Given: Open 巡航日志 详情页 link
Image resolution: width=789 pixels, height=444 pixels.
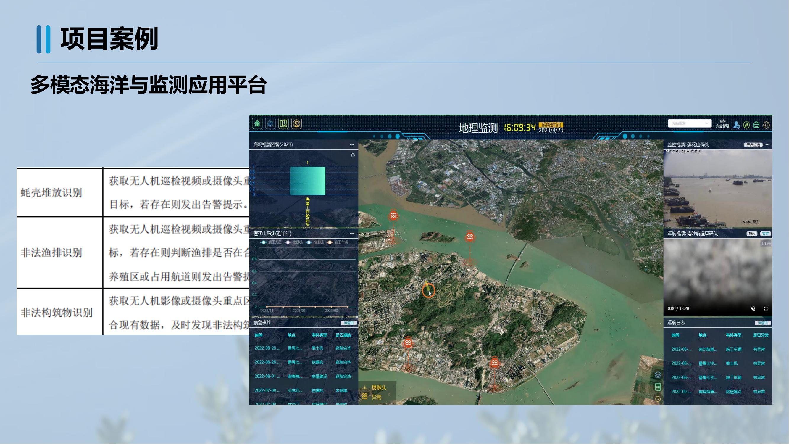Looking at the screenshot, I should (762, 323).
